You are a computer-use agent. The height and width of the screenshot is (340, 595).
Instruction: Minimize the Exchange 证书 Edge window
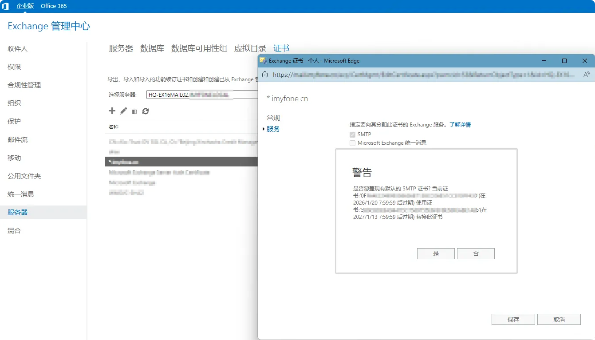tap(544, 61)
